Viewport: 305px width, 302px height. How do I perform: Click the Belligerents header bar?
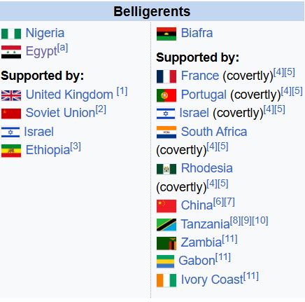point(152,11)
